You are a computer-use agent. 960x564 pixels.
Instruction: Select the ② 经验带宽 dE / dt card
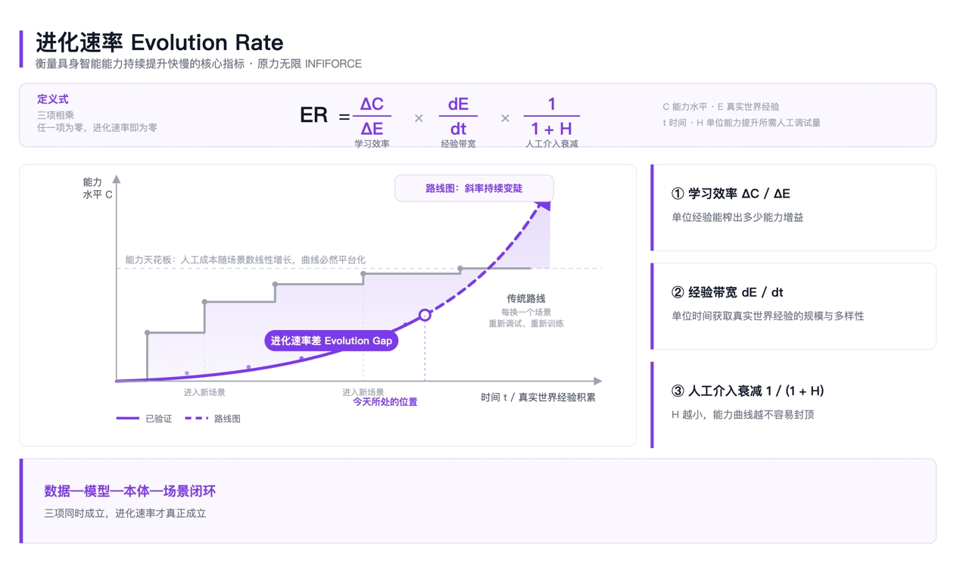(x=793, y=307)
